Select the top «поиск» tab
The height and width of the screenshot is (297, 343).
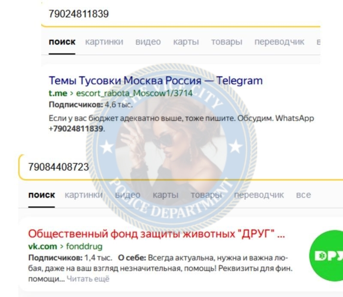click(62, 42)
